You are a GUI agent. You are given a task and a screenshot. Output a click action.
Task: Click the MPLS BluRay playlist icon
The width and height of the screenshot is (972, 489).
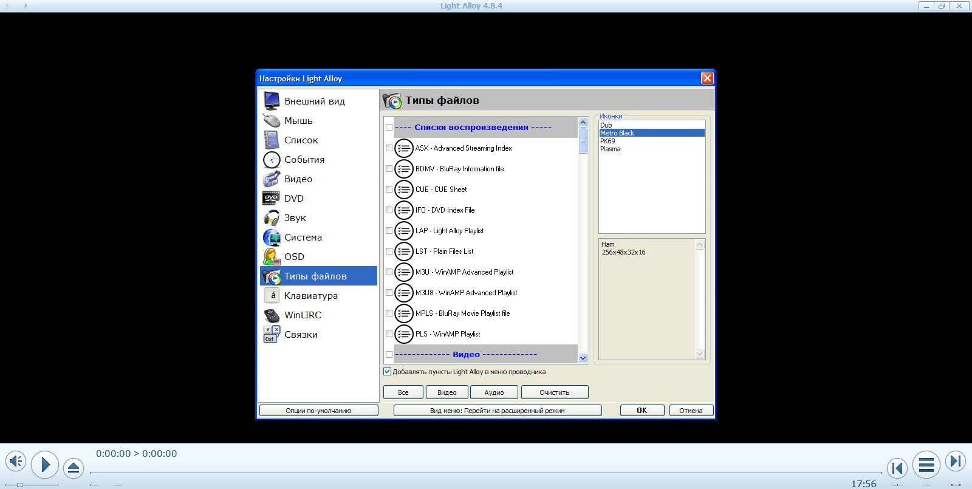click(404, 313)
